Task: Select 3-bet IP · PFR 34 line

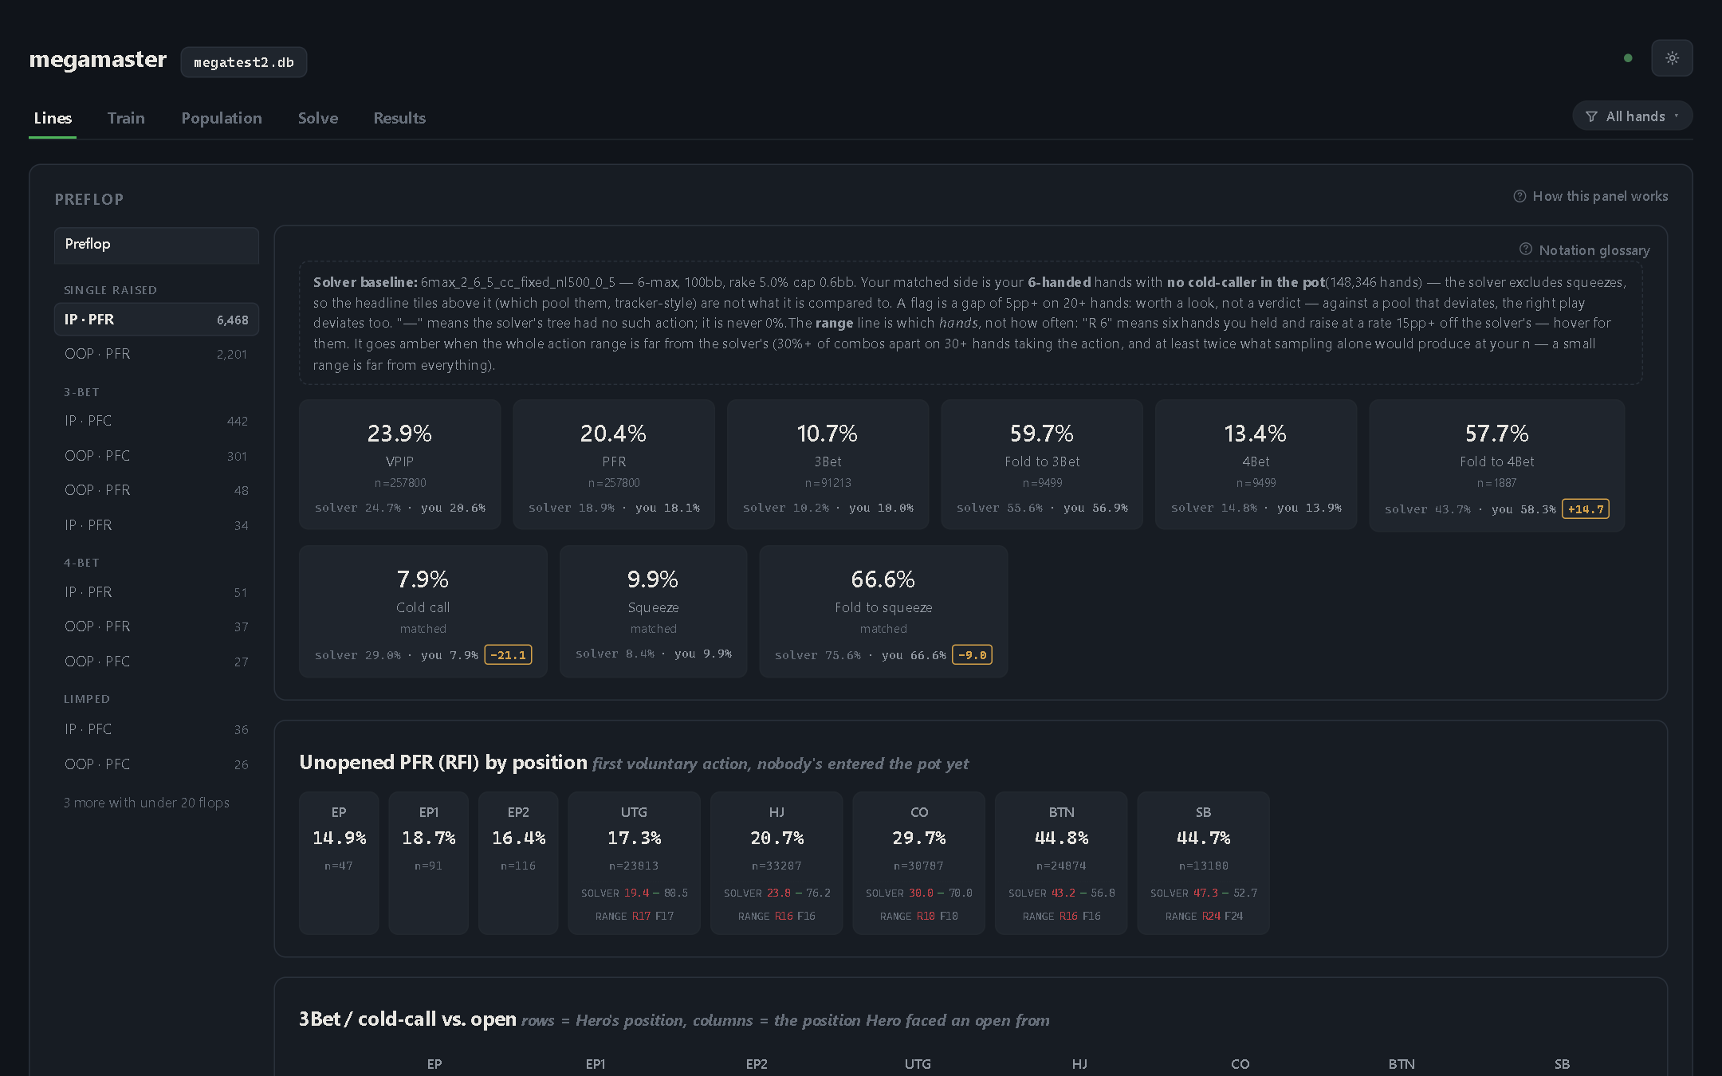Action: [156, 525]
